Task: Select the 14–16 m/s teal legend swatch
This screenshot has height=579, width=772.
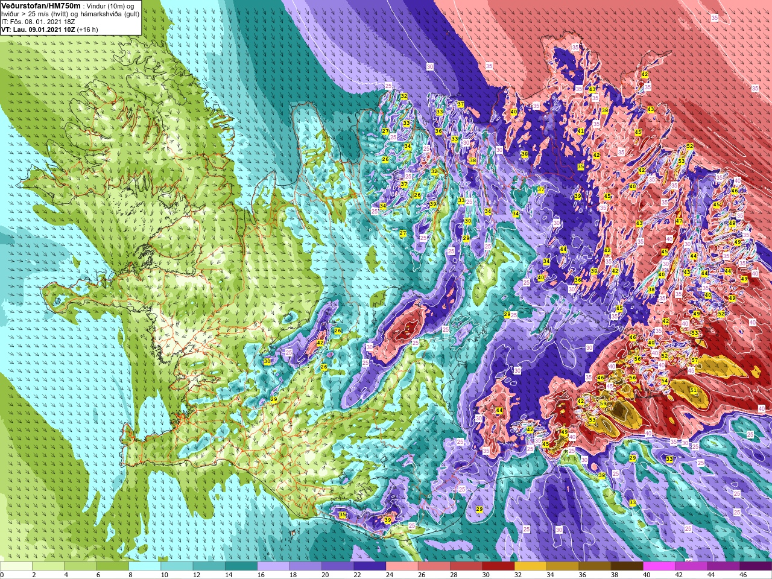Action: pos(241,566)
